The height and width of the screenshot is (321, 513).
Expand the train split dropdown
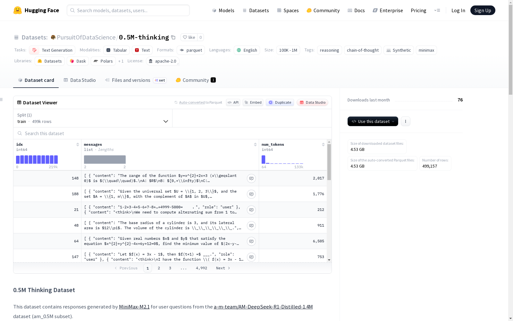tap(93, 118)
